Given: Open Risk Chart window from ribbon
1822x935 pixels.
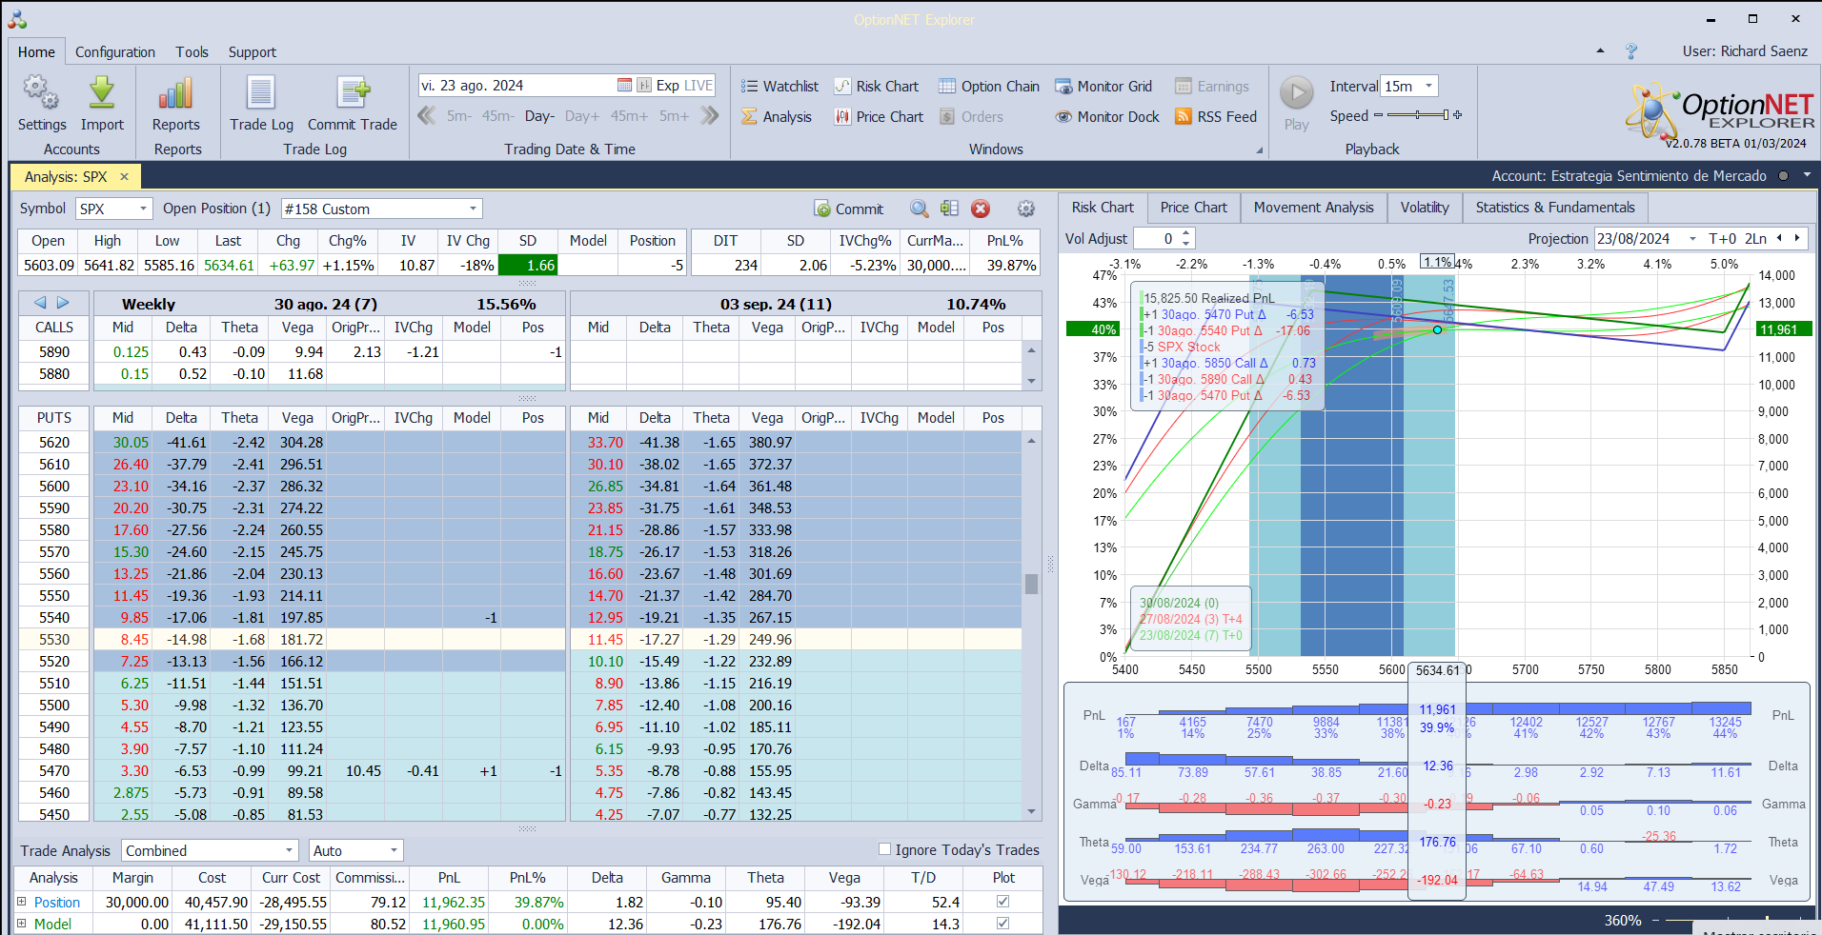Looking at the screenshot, I should (x=877, y=87).
